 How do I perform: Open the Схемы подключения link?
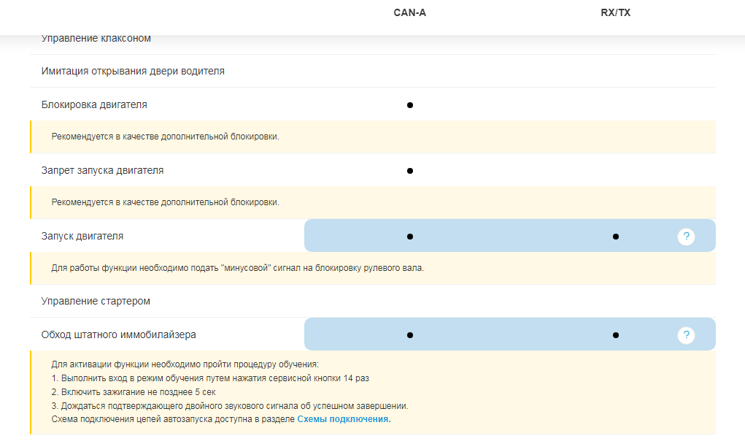(344, 419)
